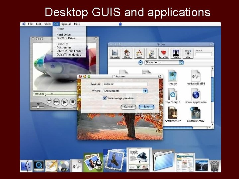Adjust the QuickTime volume slider
Viewport: 239px width, 179px height.
38,107
